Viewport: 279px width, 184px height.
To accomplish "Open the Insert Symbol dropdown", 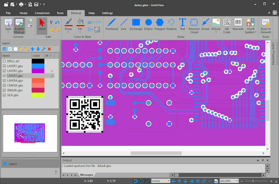I will coord(250,26).
